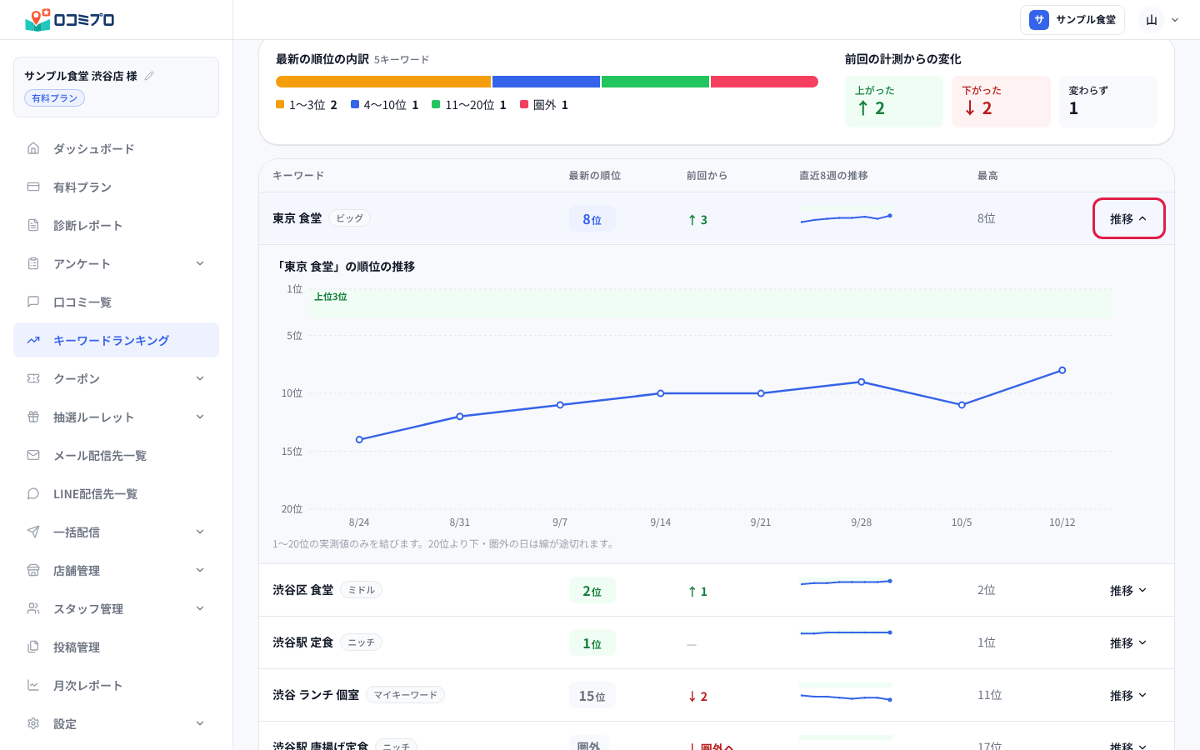Image resolution: width=1200 pixels, height=750 pixels.
Task: Click the 一括配信 paper plane icon
Action: 33,532
